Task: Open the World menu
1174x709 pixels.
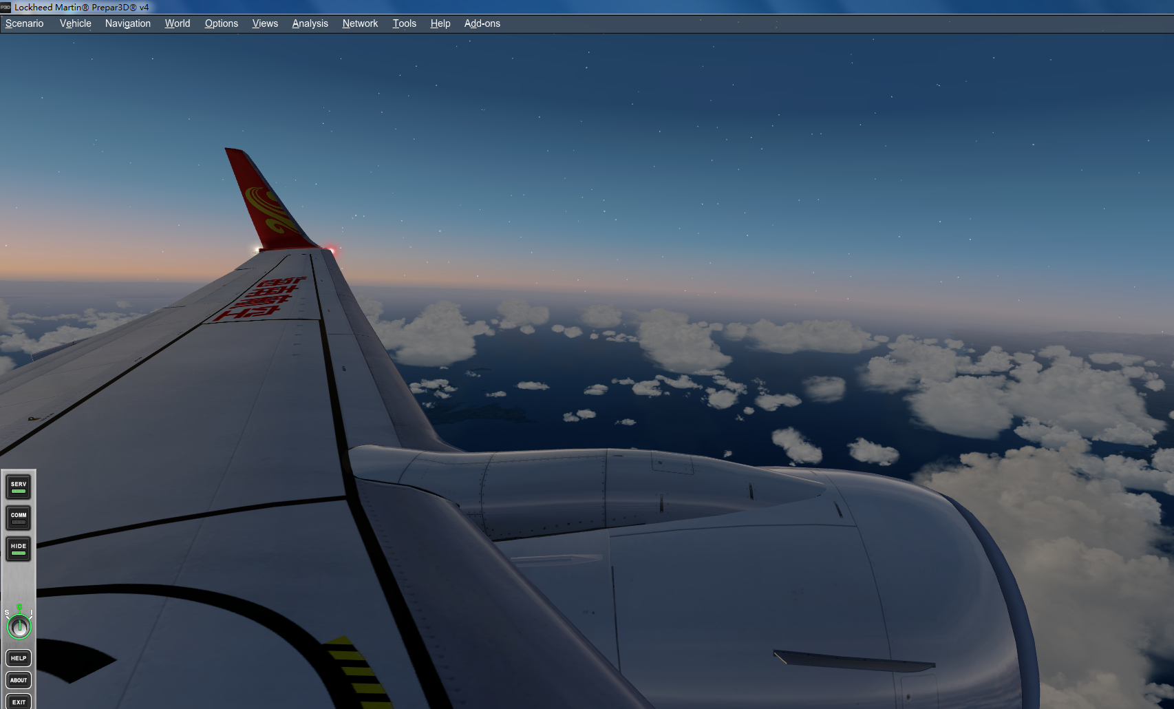Action: click(177, 23)
